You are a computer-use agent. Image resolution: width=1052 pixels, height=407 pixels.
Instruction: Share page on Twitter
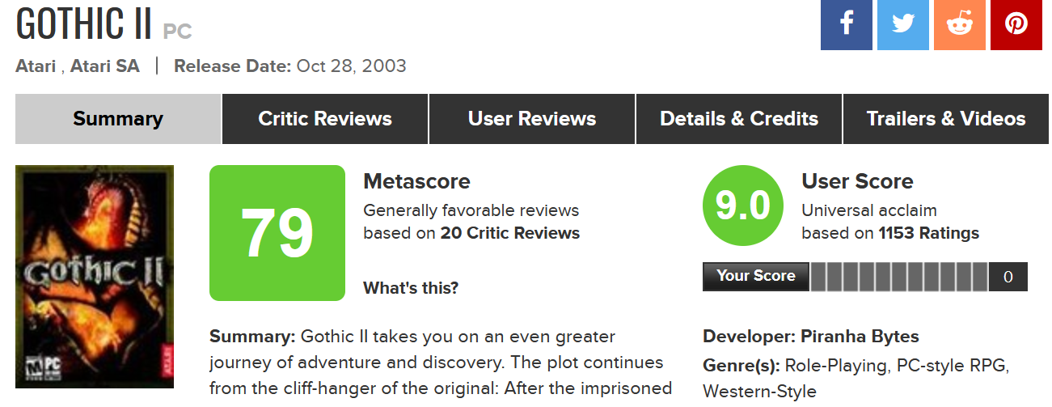[x=902, y=24]
